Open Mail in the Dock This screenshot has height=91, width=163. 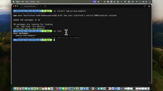coord(29,88)
